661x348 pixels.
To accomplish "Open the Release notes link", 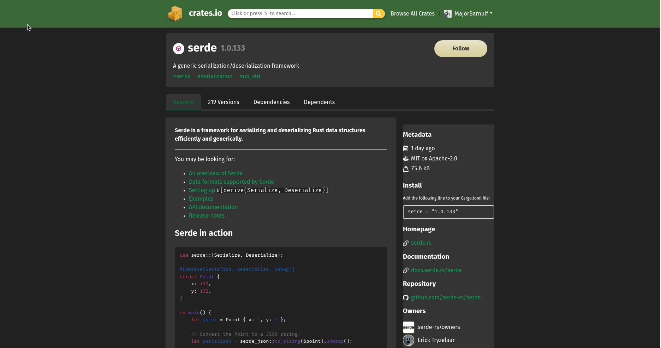I will click(207, 216).
